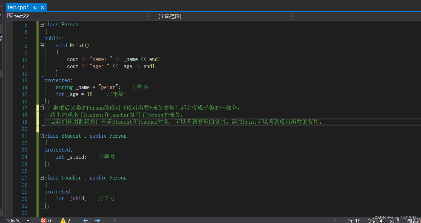Click the //学号 comment
The image size is (421, 223).
[x=107, y=157]
